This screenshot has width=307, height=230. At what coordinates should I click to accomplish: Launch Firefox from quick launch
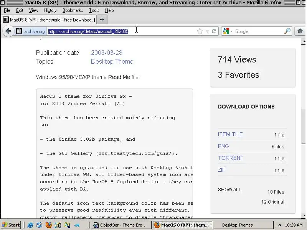coord(49,225)
